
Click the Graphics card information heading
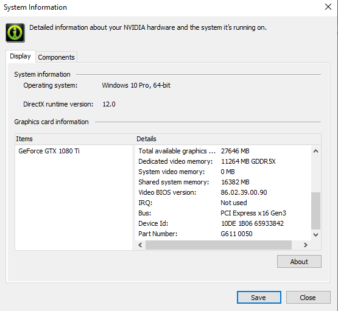tap(51, 122)
